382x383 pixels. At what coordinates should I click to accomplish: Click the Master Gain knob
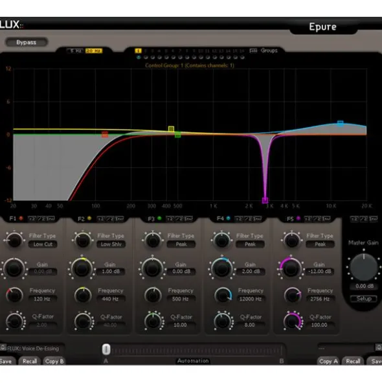click(364, 267)
